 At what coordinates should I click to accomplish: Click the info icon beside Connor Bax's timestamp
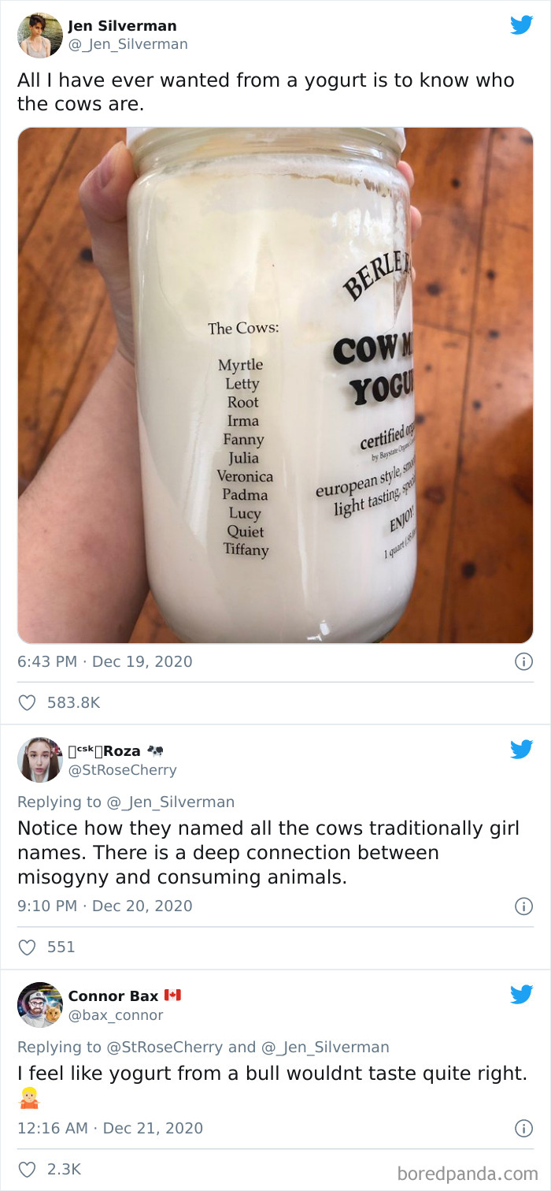click(x=524, y=1128)
